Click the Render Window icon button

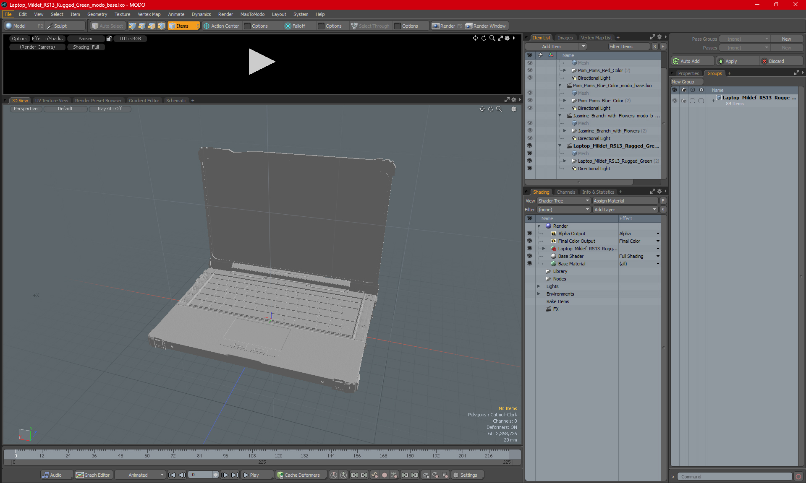tap(469, 26)
